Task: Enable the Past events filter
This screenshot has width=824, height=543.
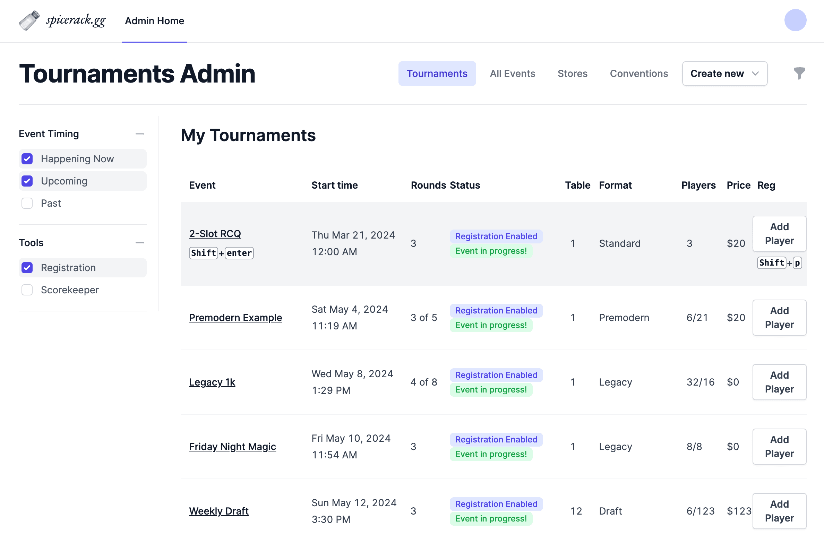Action: click(27, 203)
